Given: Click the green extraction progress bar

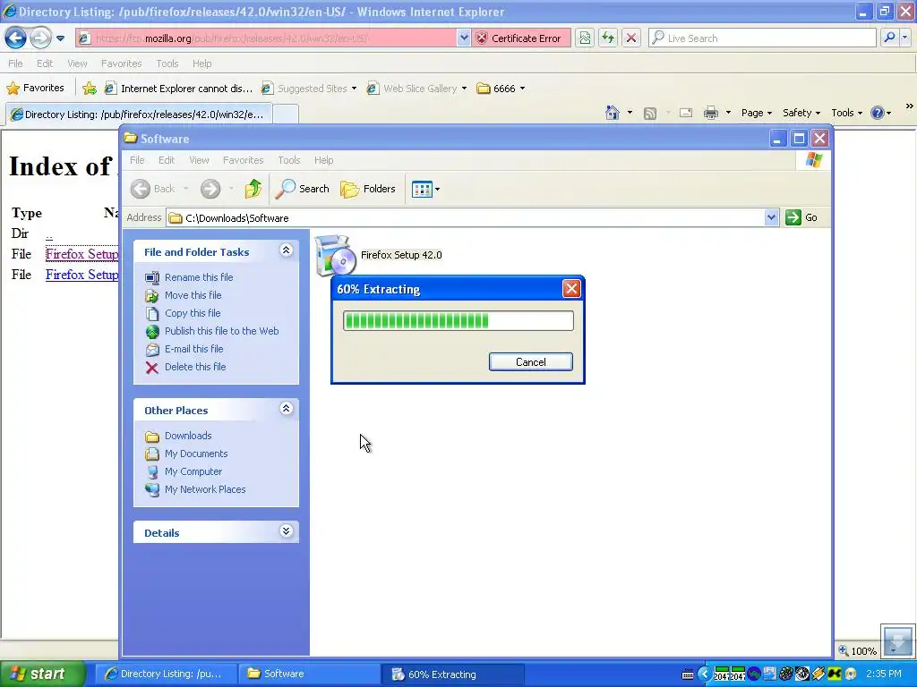Looking at the screenshot, I should coord(458,321).
